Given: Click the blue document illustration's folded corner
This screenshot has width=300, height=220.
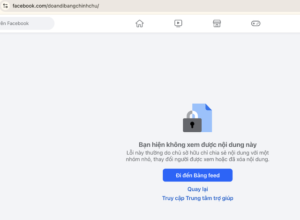Looking at the screenshot, I should [x=209, y=107].
